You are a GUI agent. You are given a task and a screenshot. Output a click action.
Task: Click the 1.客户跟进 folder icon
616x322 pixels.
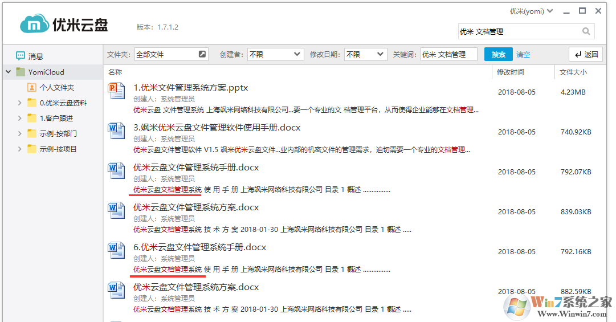(x=32, y=118)
